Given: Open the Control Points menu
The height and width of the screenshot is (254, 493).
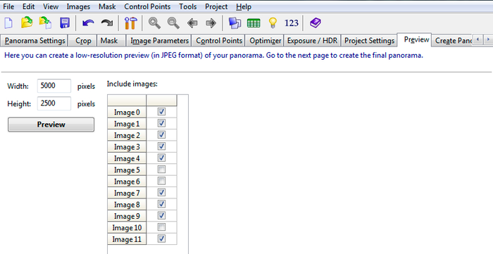Looking at the screenshot, I should [x=147, y=6].
